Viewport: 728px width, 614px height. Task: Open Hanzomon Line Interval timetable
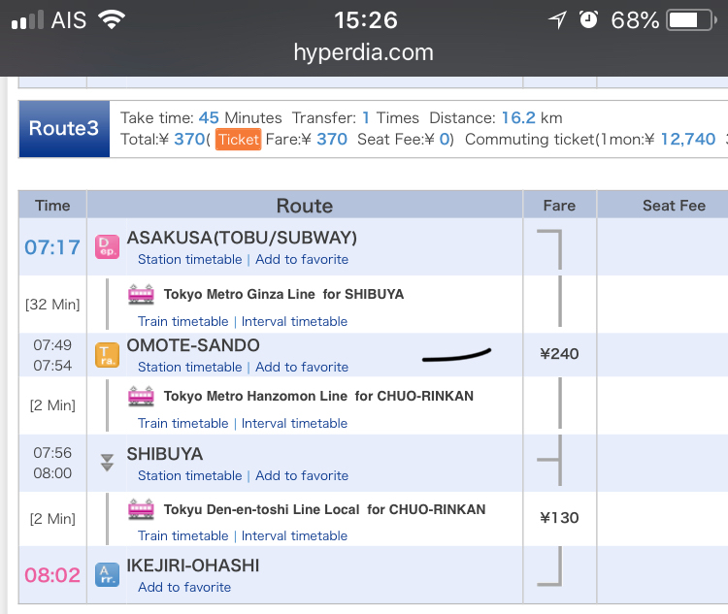pos(294,423)
